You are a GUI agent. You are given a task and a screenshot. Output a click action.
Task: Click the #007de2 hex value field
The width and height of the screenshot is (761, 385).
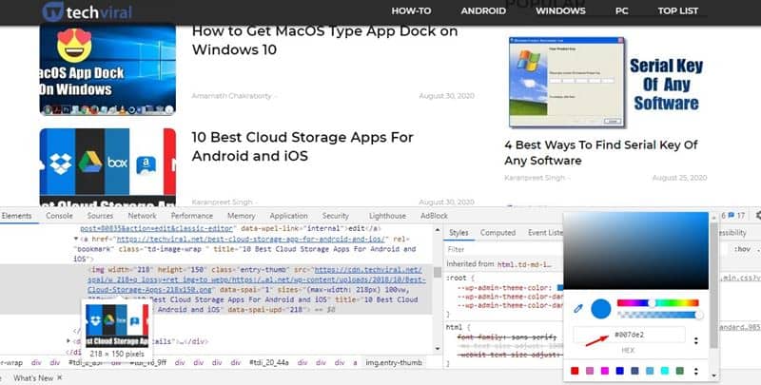630,335
